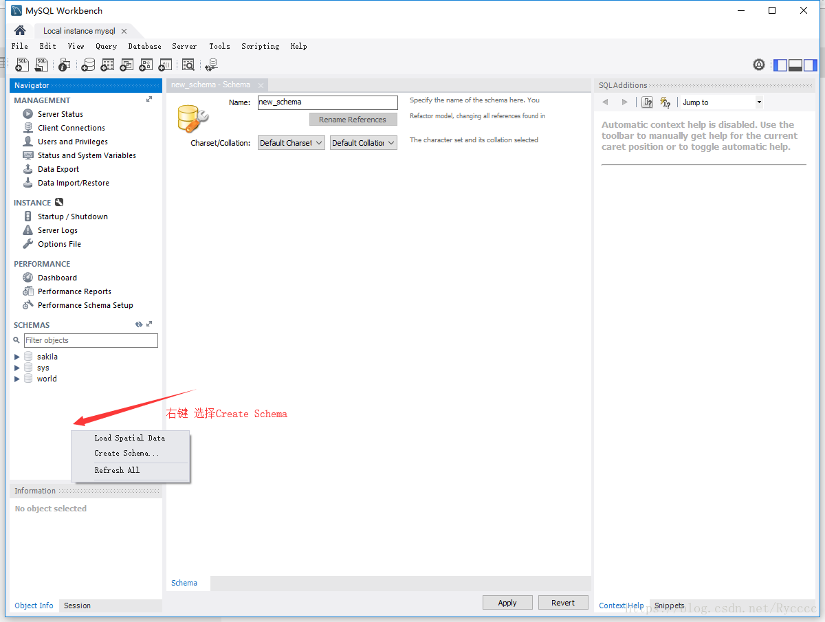Create a new table toolbar icon

coord(107,65)
